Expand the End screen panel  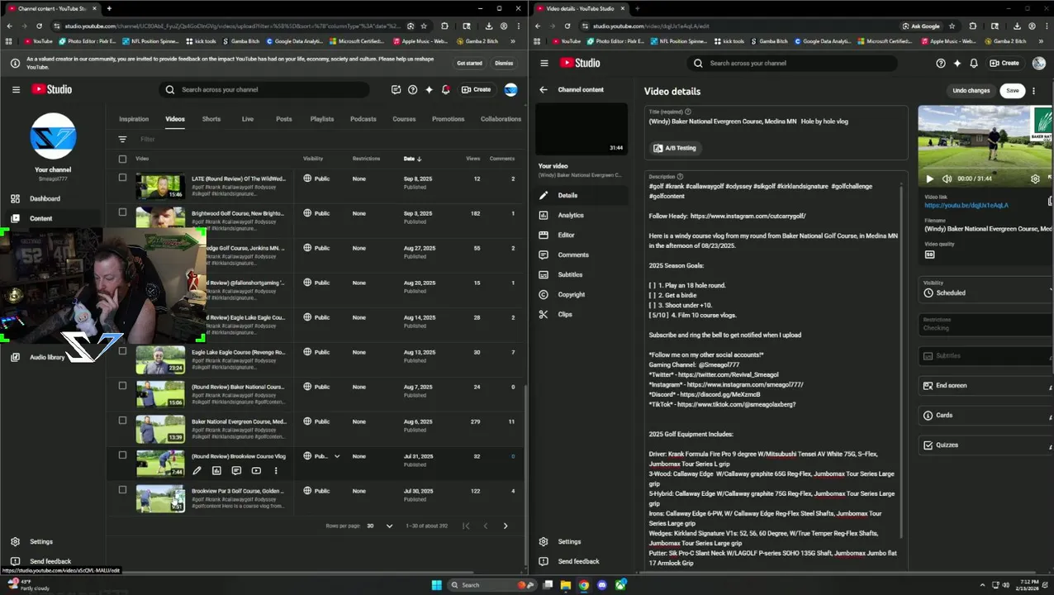(985, 385)
